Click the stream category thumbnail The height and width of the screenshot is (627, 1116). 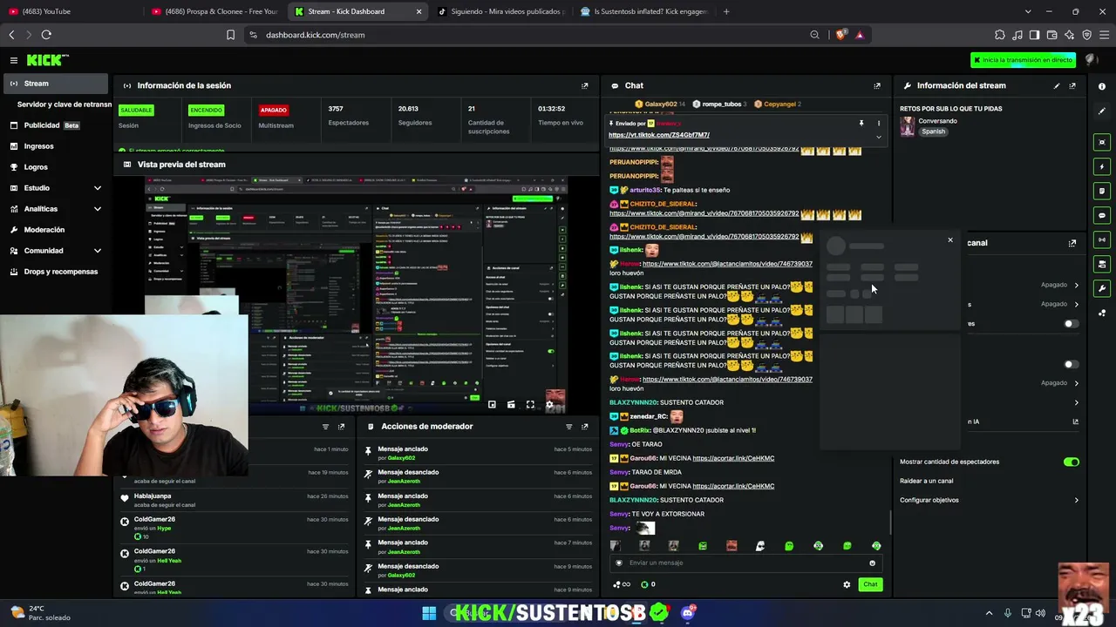(x=908, y=126)
